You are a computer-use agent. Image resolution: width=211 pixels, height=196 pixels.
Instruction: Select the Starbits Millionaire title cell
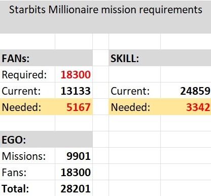pos(105,17)
